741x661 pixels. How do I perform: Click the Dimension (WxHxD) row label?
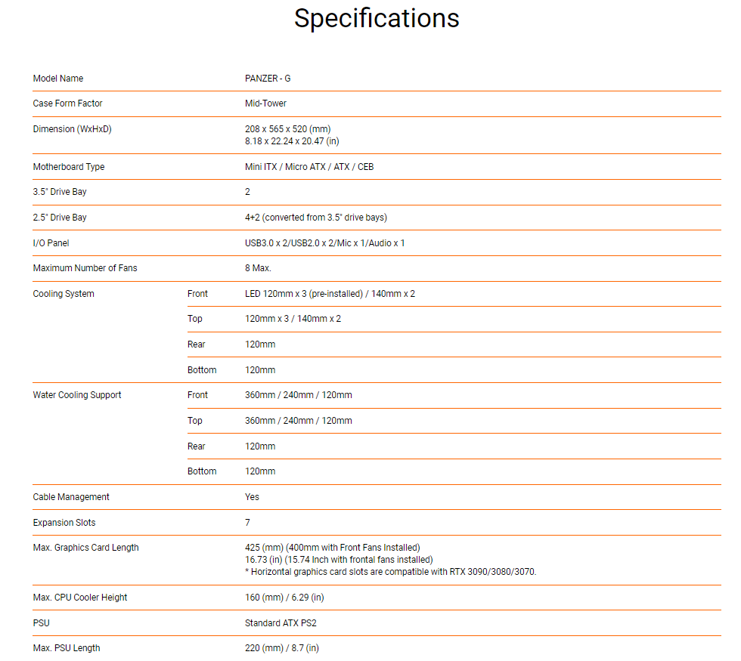(72, 129)
